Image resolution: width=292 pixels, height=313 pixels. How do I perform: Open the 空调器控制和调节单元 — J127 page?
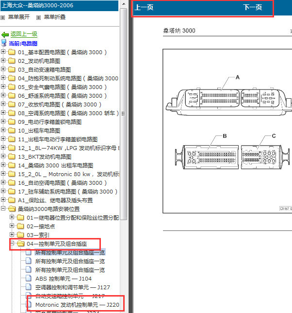[x=73, y=287]
